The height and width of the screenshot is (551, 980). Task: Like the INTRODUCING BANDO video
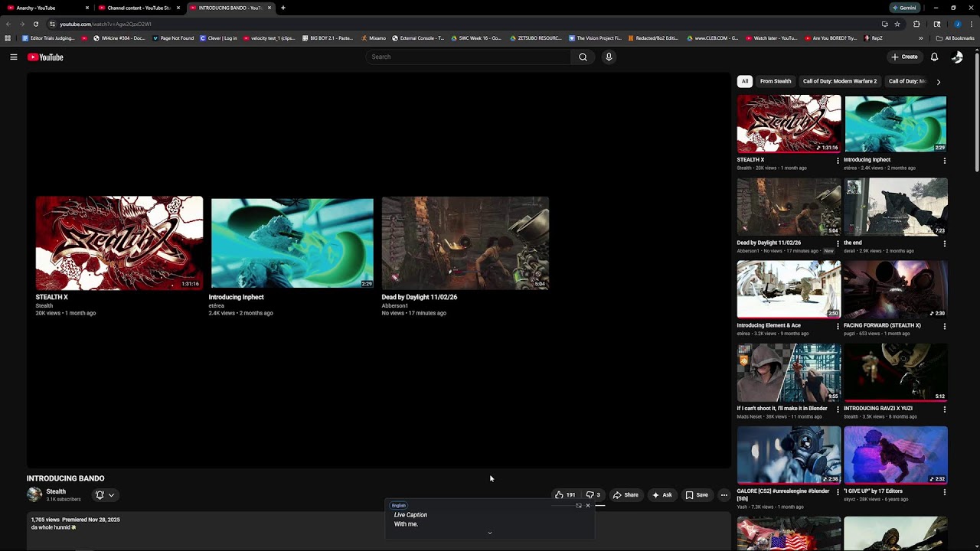coord(565,495)
